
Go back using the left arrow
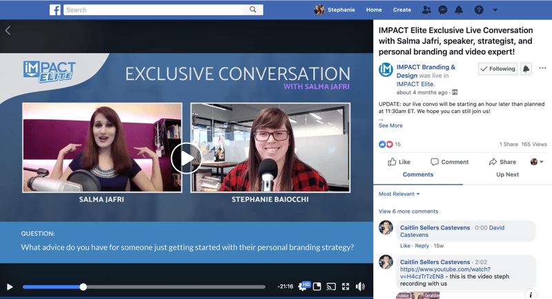point(8,30)
